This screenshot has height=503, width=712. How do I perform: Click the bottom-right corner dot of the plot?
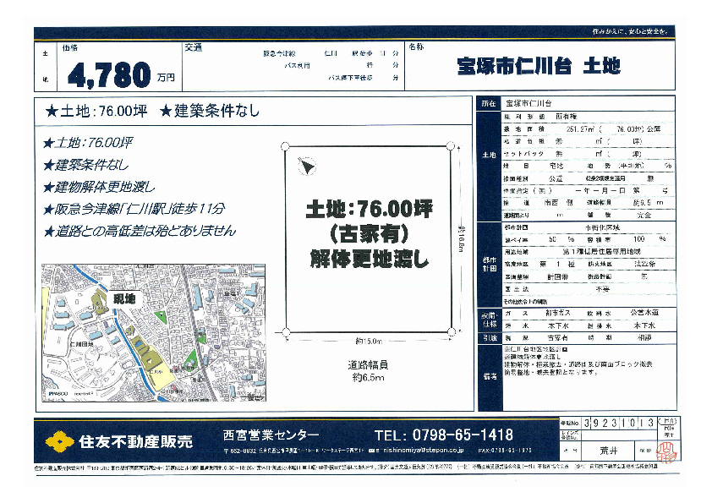[451, 331]
